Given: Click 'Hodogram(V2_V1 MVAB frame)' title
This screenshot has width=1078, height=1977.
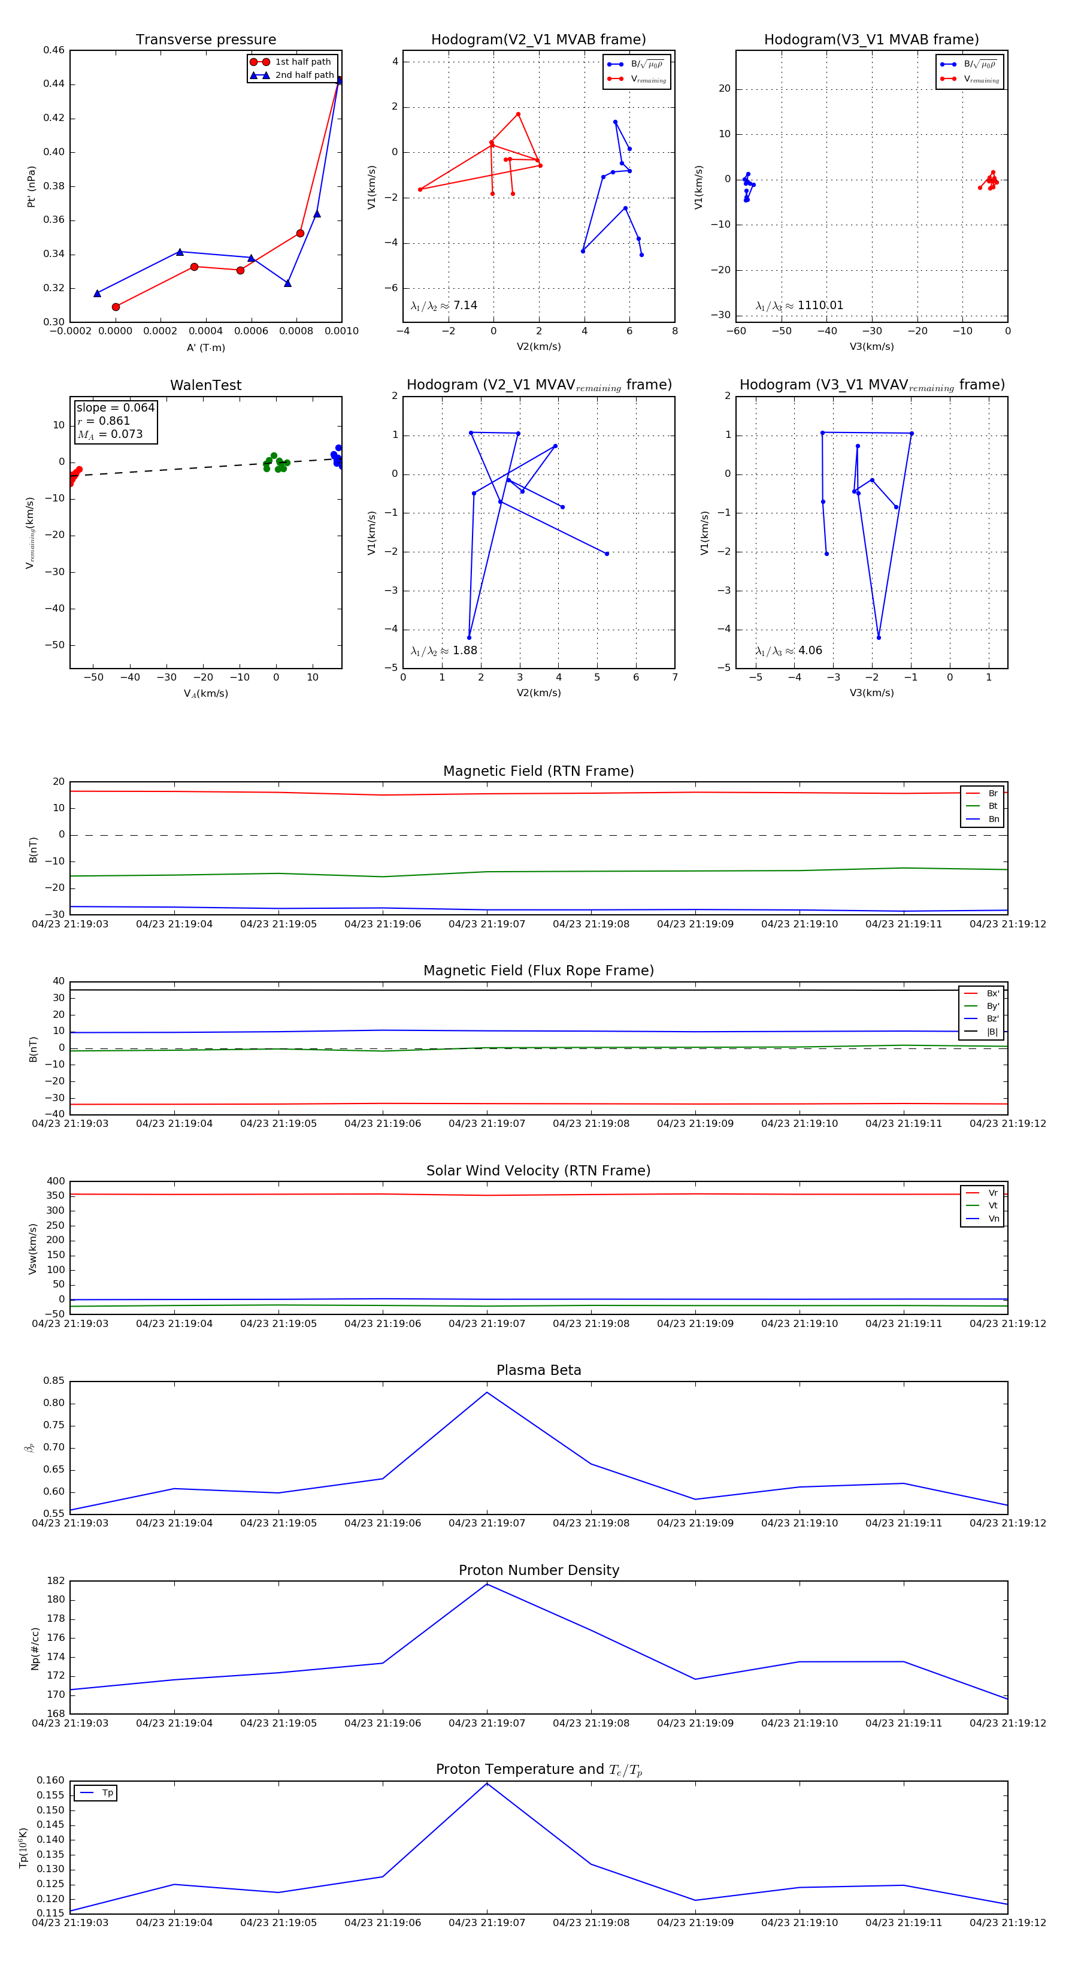Looking at the screenshot, I should pyautogui.click(x=538, y=40).
